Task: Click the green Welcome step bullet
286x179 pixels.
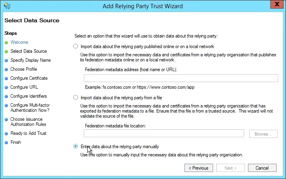Action: tap(6, 42)
